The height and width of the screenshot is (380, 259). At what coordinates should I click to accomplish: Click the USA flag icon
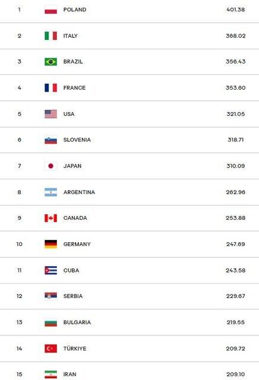pyautogui.click(x=50, y=114)
